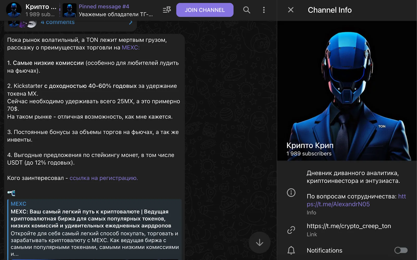Screen dimensions: 417x260
Task: Jump to bottom with down arrow button
Action: point(259,243)
